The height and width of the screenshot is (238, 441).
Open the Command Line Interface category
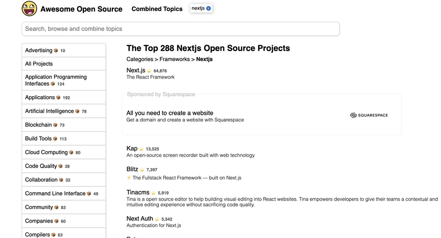coord(63,193)
